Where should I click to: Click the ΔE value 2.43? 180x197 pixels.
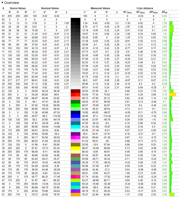click(164, 195)
